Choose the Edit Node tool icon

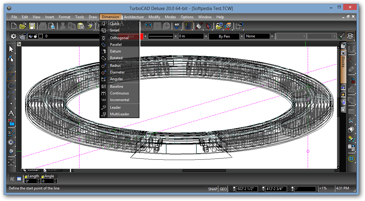[x=11, y=58]
